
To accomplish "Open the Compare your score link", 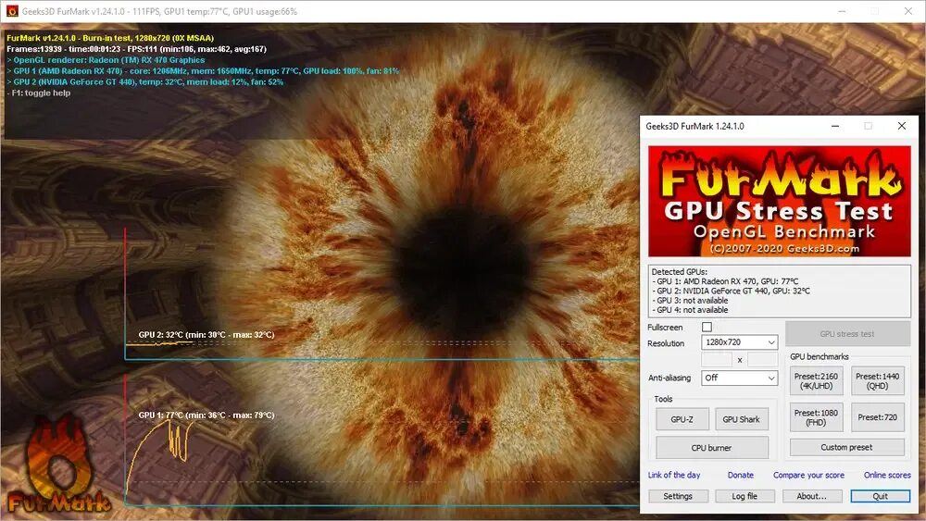I will [808, 475].
